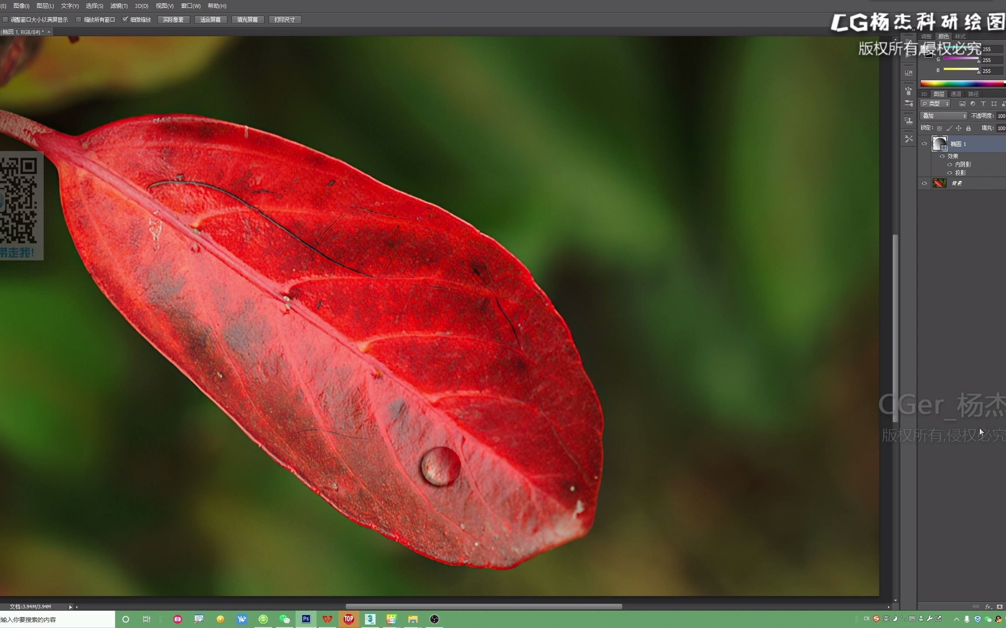Viewport: 1006px width, 628px height.
Task: Click the Windows search input box
Action: click(57, 619)
